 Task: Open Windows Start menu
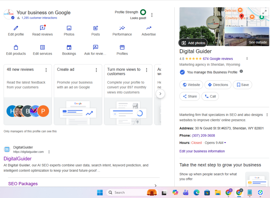(100, 192)
